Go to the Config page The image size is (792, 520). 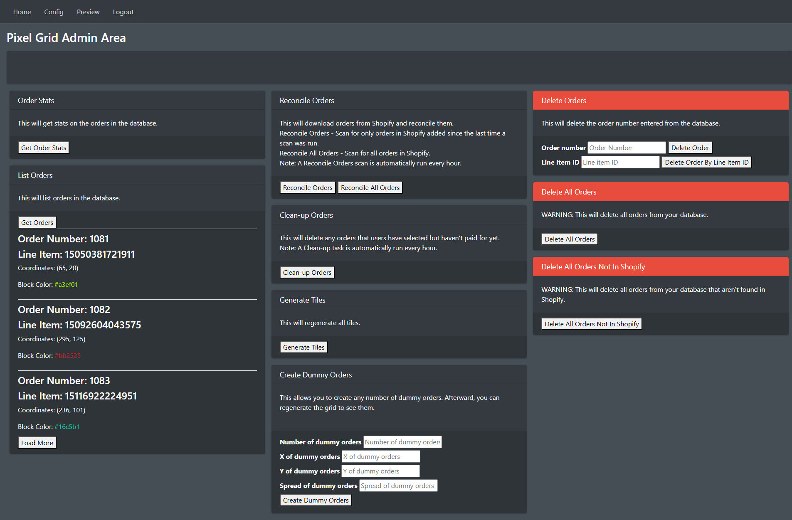[54, 12]
